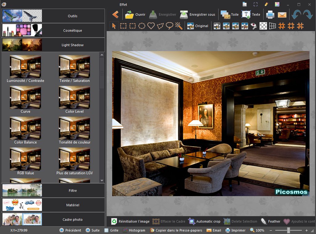Click the envelope icon in the top toolbar
The width and height of the screenshot is (316, 234).
coord(282,15)
